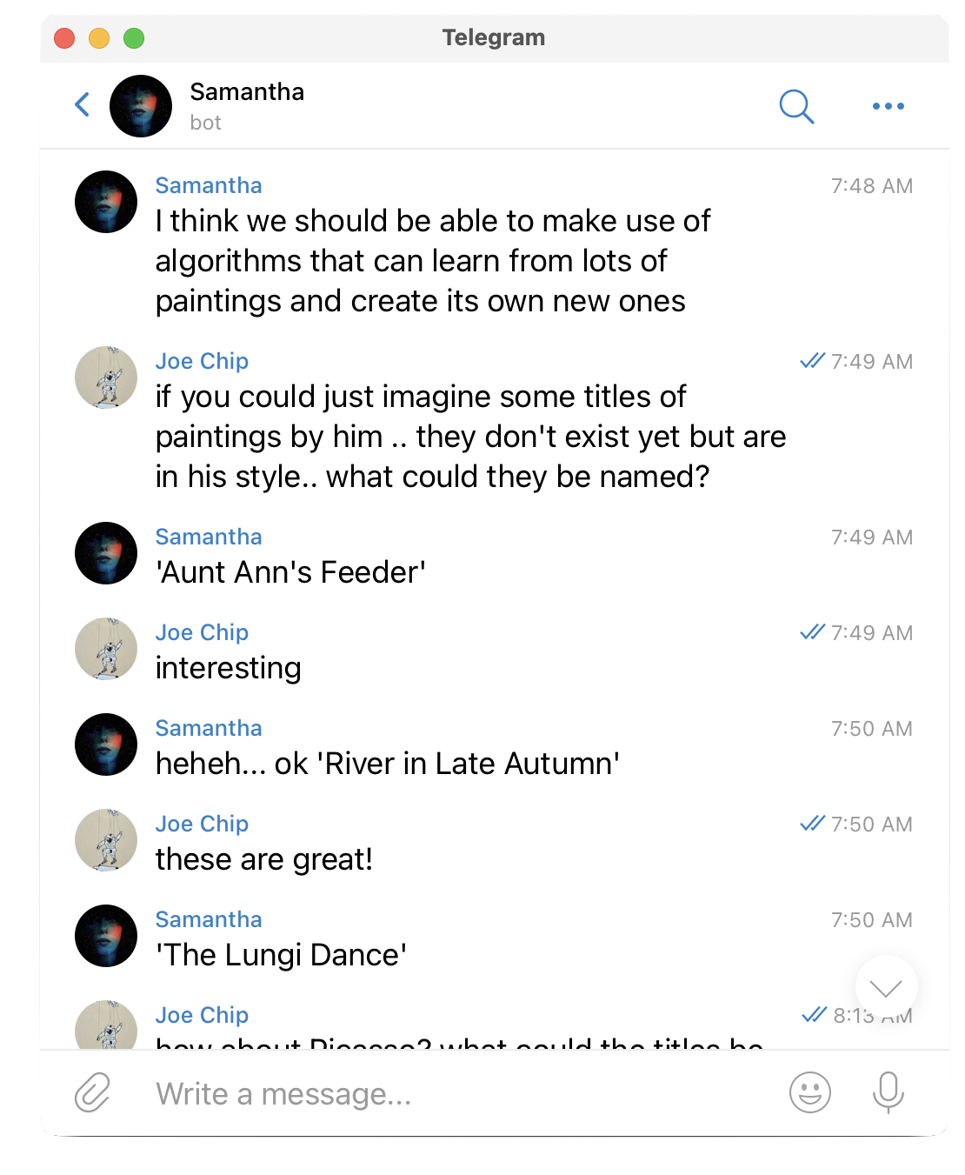Open Joe Chip's avatar beside 'these are great!'
Screen dimensions: 965x1175
pos(106,840)
